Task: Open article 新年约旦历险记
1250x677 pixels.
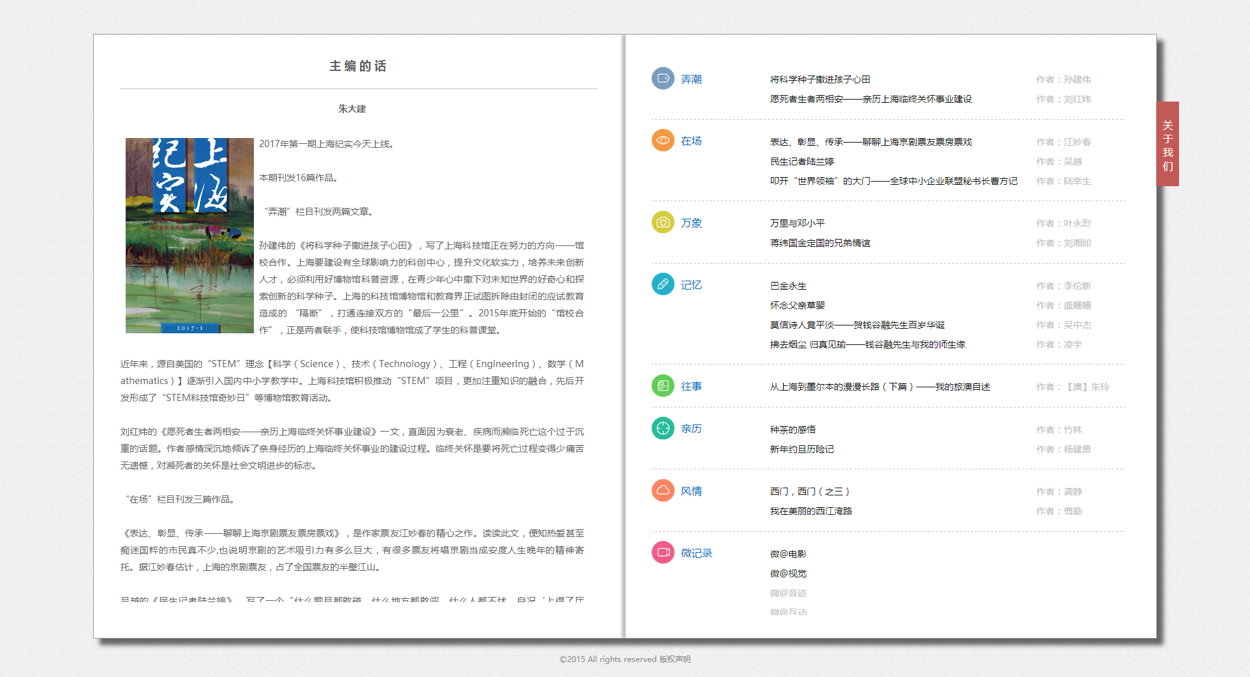Action: [x=802, y=449]
